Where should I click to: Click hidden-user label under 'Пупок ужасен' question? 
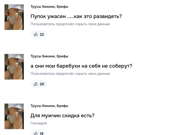pyautogui.click(x=70, y=24)
